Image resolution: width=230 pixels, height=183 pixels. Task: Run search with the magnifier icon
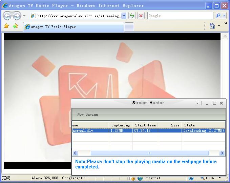tap(218, 16)
